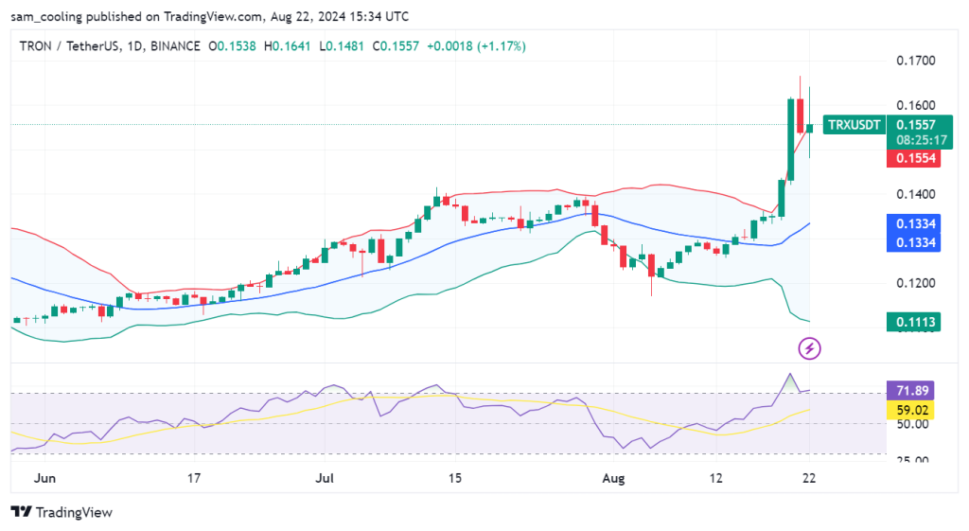Click the Jun date label on time axis

(x=44, y=478)
